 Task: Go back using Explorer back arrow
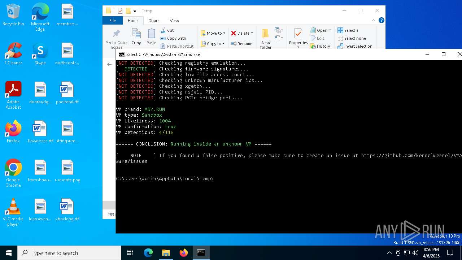(109, 64)
